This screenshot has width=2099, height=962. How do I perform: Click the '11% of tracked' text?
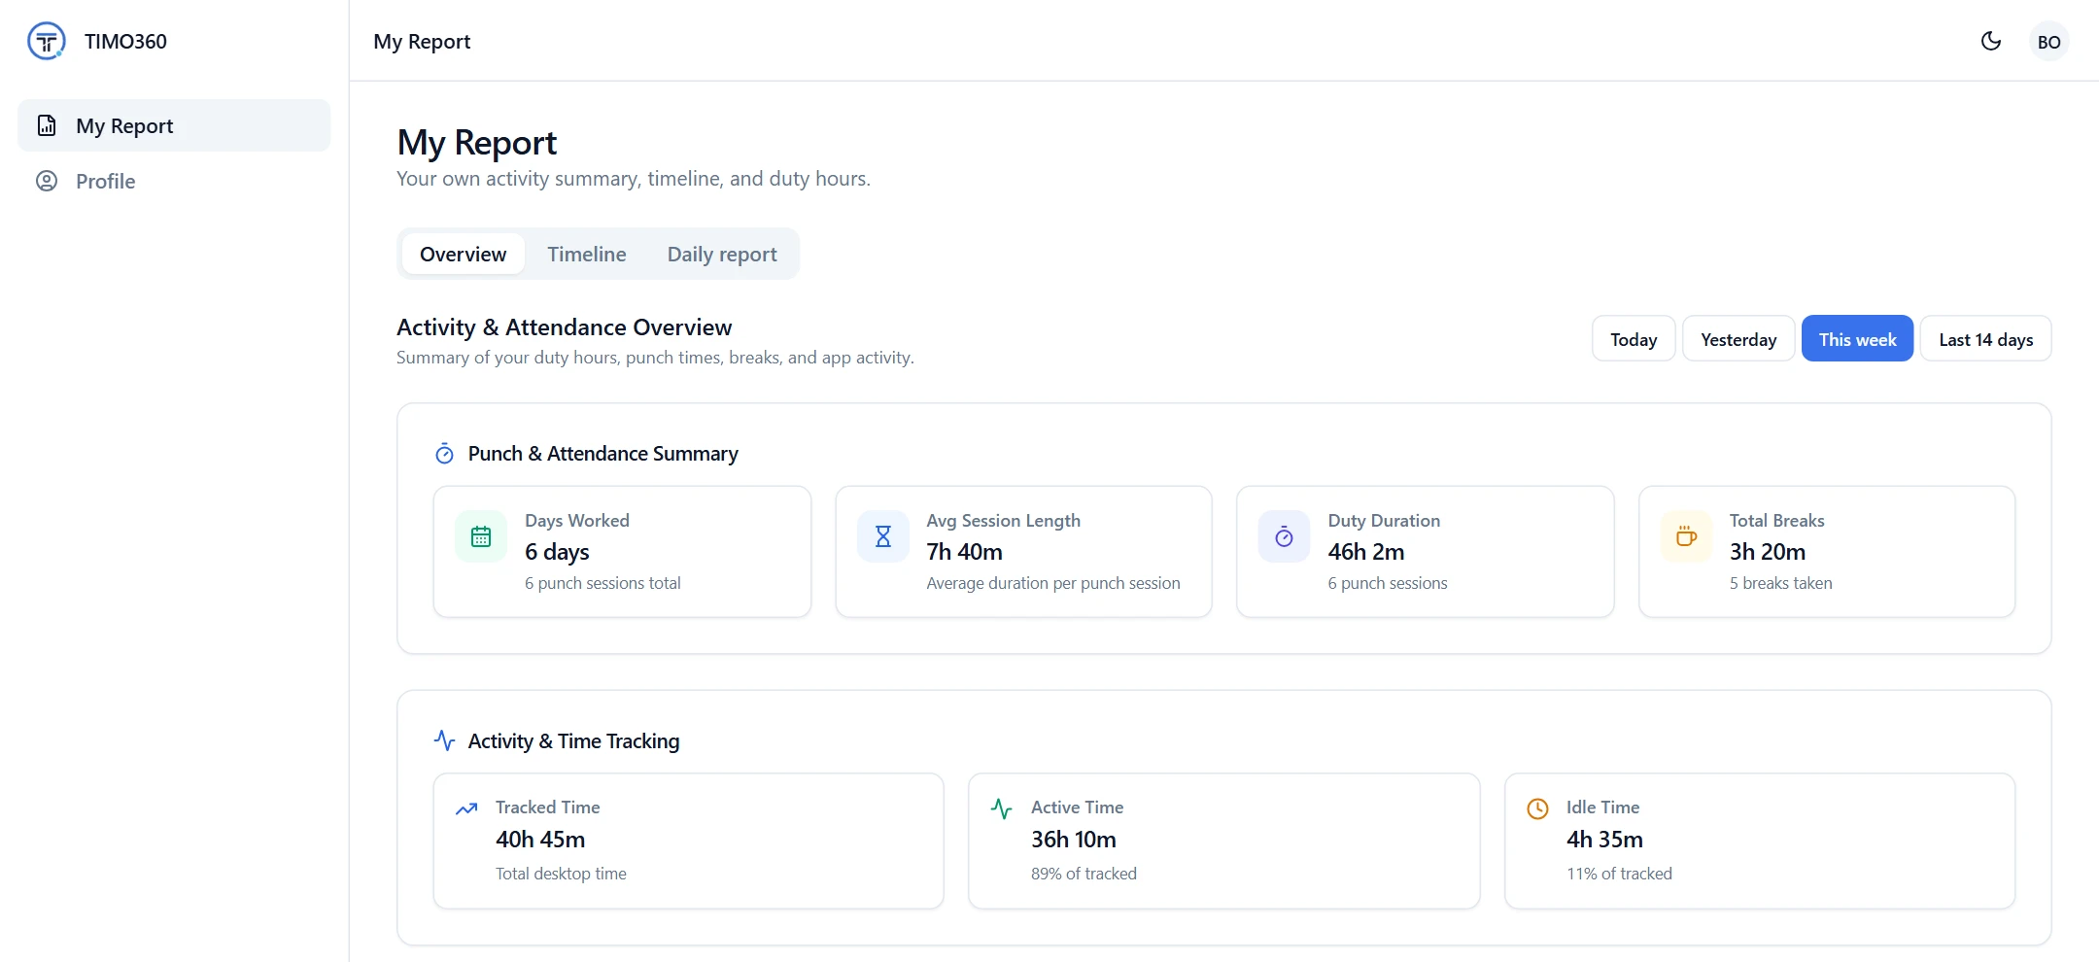coord(1619,874)
